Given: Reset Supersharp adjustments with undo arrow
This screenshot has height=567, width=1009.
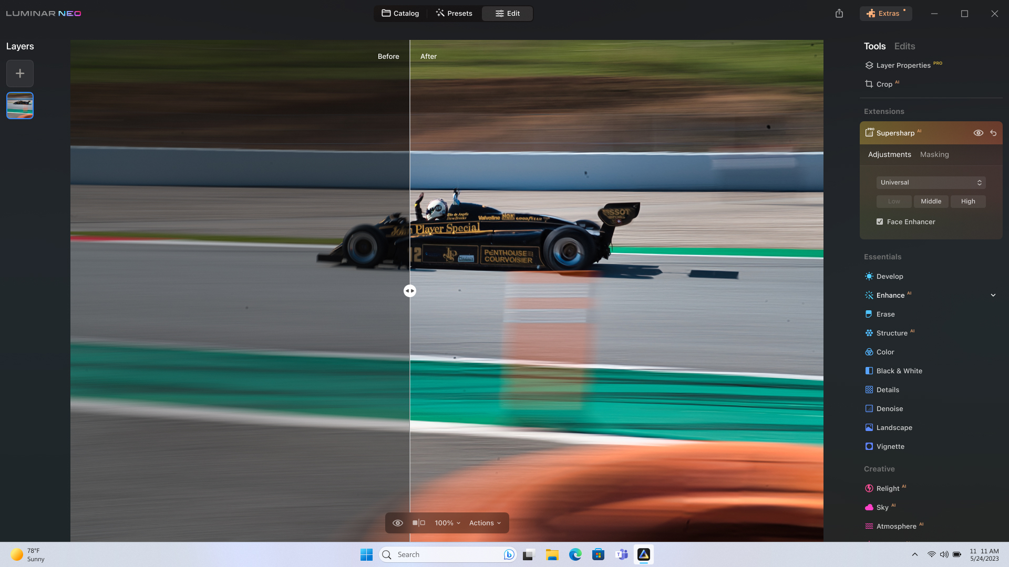Looking at the screenshot, I should point(993,133).
